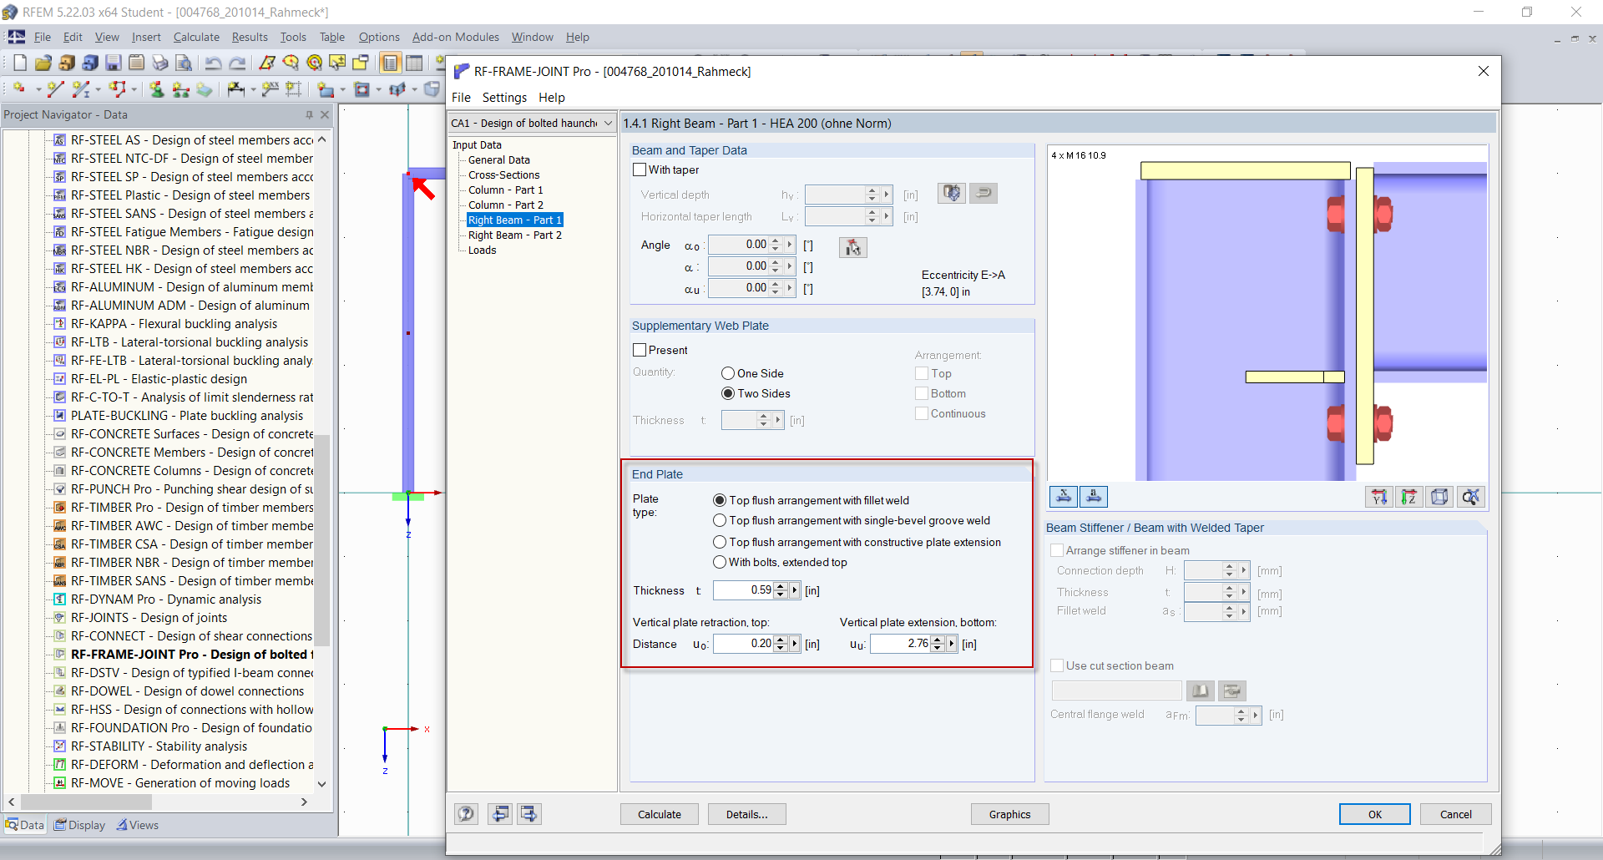Viewport: 1603px width, 860px height.
Task: Click the angle pick tool icon
Action: point(852,247)
